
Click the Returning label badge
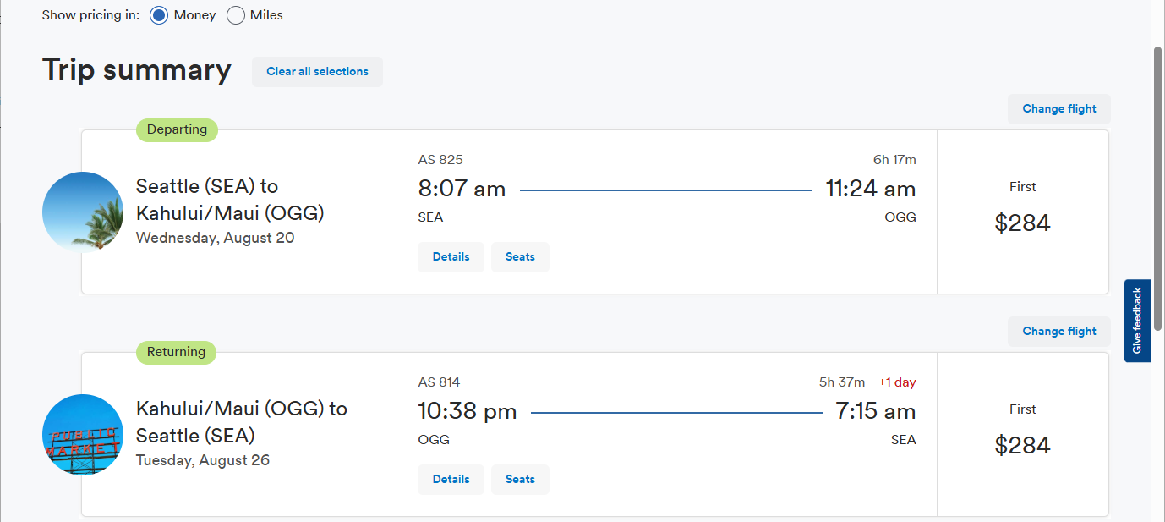(x=176, y=353)
